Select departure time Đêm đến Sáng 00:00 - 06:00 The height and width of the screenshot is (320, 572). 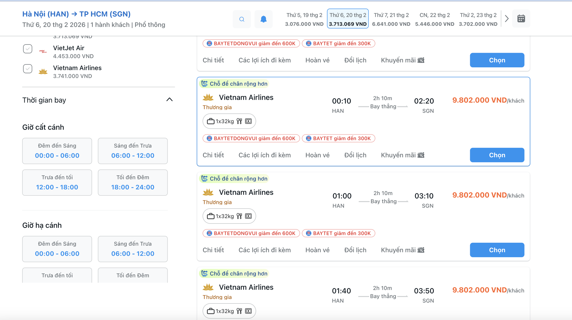pyautogui.click(x=57, y=151)
